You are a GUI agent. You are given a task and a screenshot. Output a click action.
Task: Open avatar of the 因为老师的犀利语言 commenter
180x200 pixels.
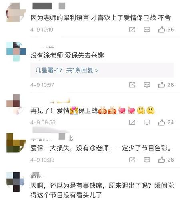(16, 12)
